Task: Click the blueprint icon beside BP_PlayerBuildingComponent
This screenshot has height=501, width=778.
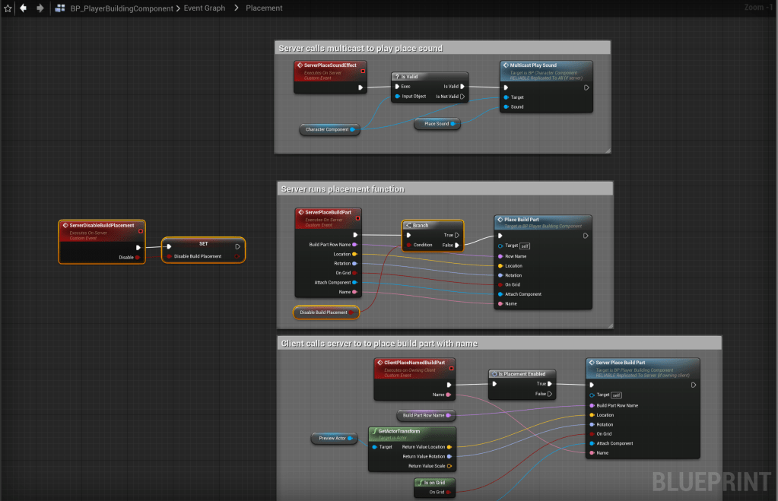Action: [59, 8]
